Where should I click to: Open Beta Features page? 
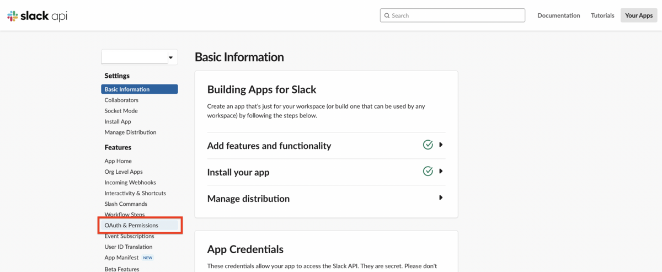pos(122,269)
